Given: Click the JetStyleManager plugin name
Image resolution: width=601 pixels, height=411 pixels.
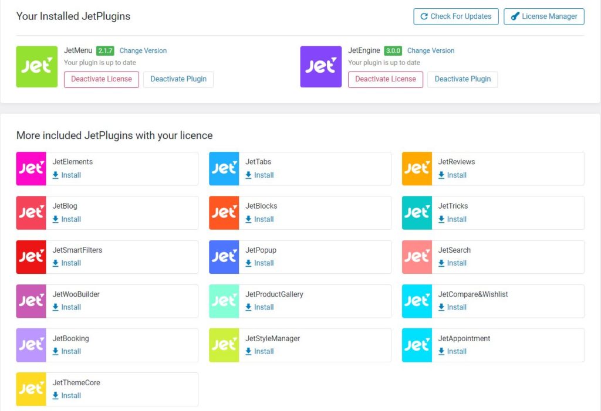Looking at the screenshot, I should (x=272, y=339).
